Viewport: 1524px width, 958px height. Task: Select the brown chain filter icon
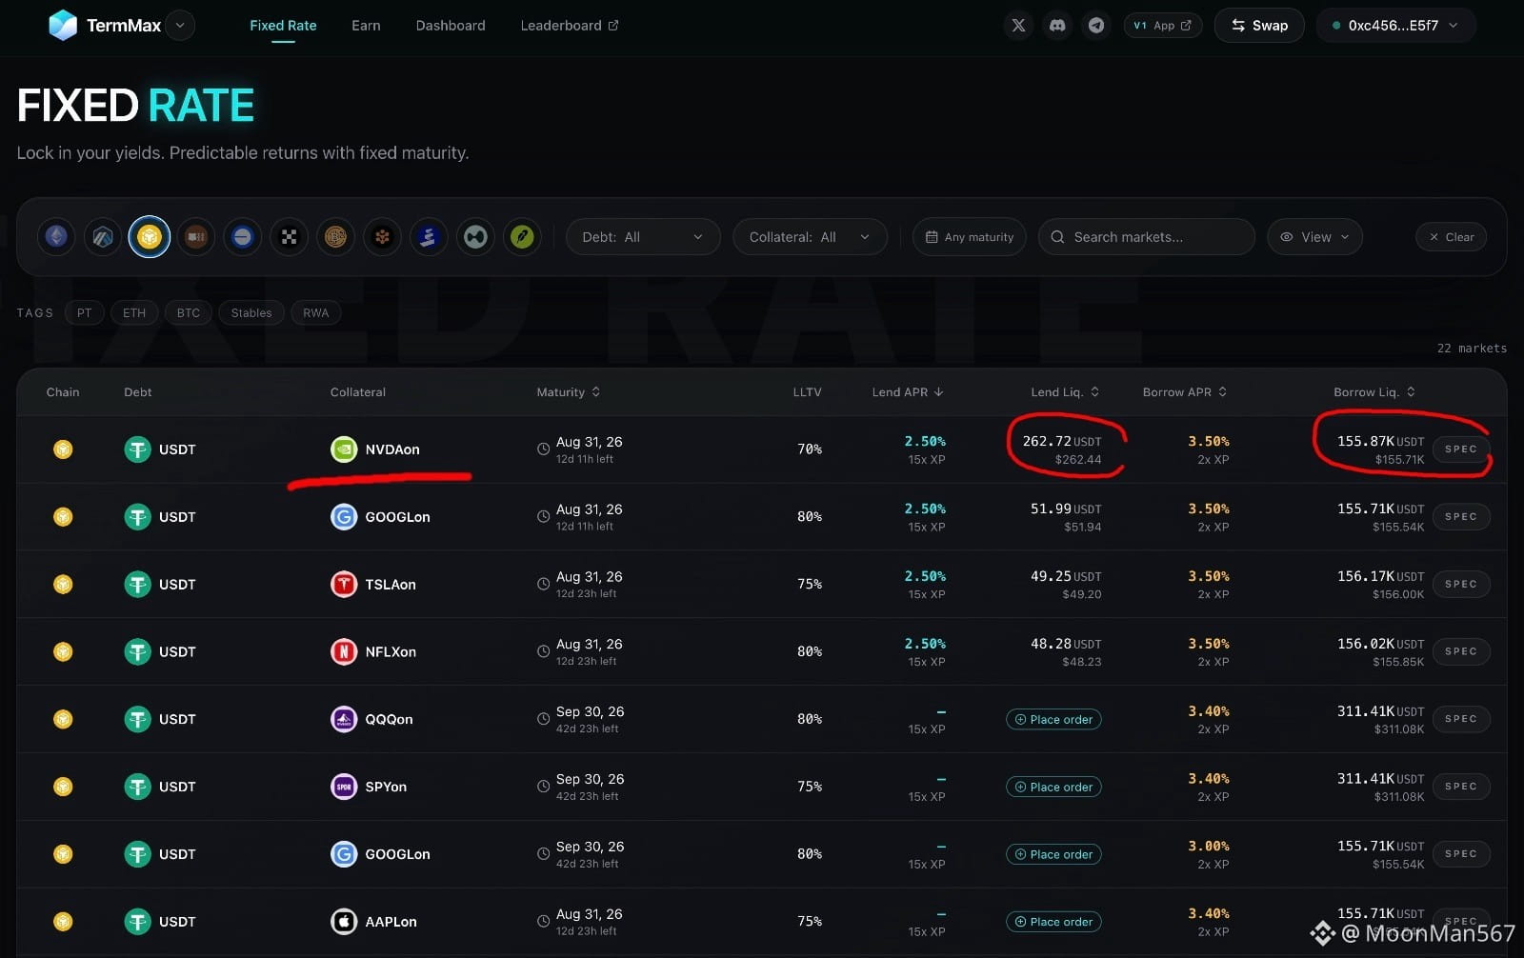pyautogui.click(x=196, y=237)
